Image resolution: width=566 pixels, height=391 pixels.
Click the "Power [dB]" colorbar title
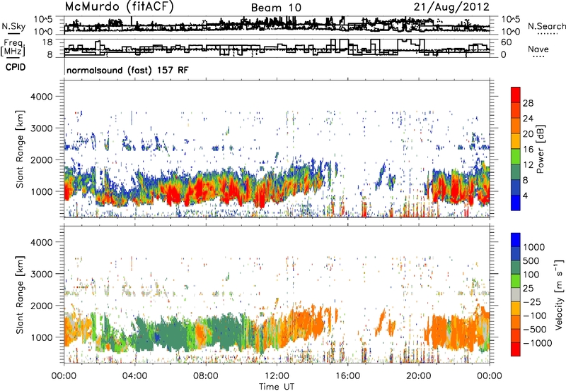click(x=540, y=149)
